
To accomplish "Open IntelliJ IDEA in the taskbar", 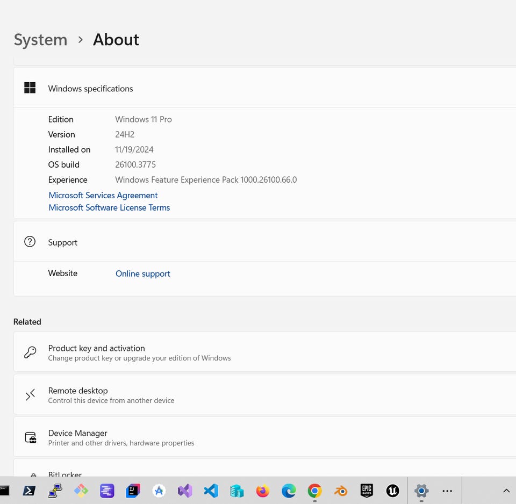I will tap(133, 491).
